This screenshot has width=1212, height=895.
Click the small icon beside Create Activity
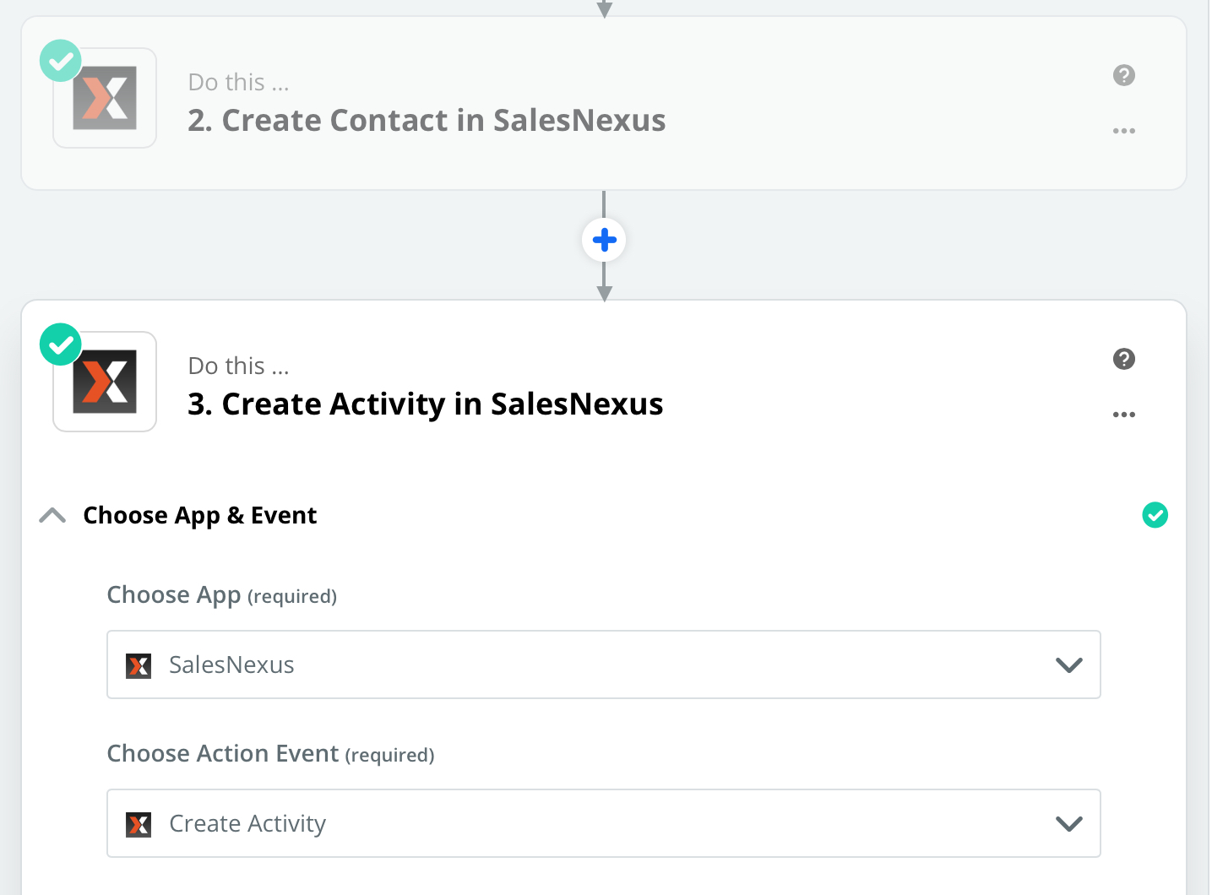point(139,824)
